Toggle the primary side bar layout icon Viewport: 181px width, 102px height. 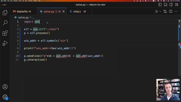pos(160,5)
